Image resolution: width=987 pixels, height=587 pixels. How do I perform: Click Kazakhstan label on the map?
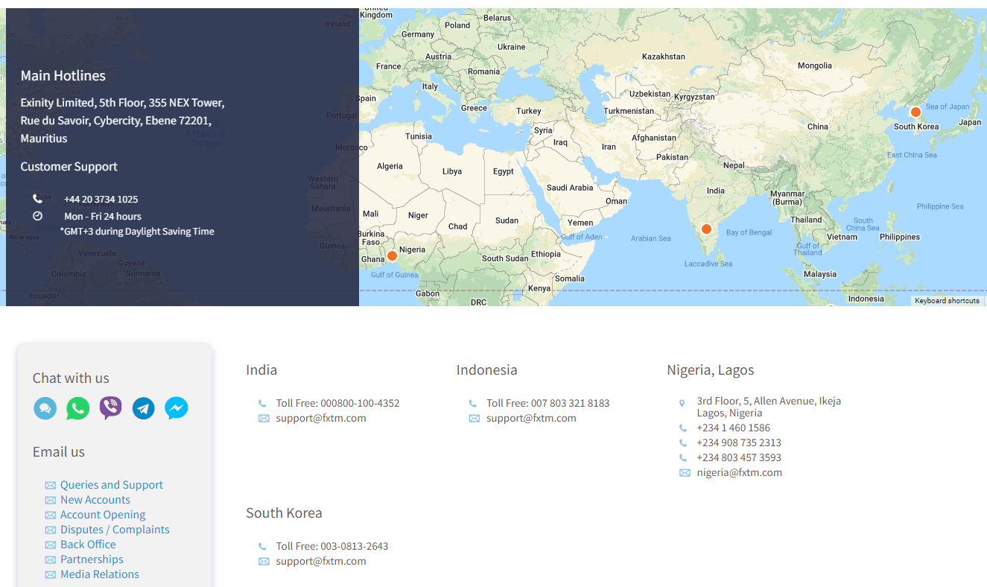coord(663,57)
